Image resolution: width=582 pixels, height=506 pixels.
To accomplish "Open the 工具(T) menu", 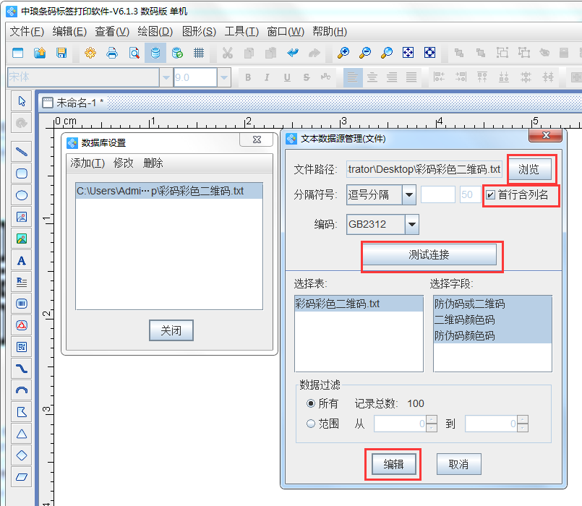I will [x=241, y=31].
